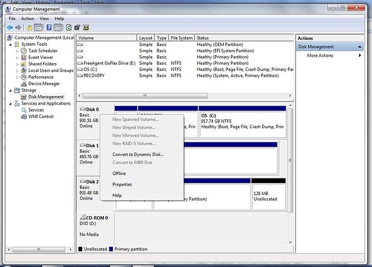
Task: Click the Task Scheduler clock icon
Action: [x=24, y=51]
